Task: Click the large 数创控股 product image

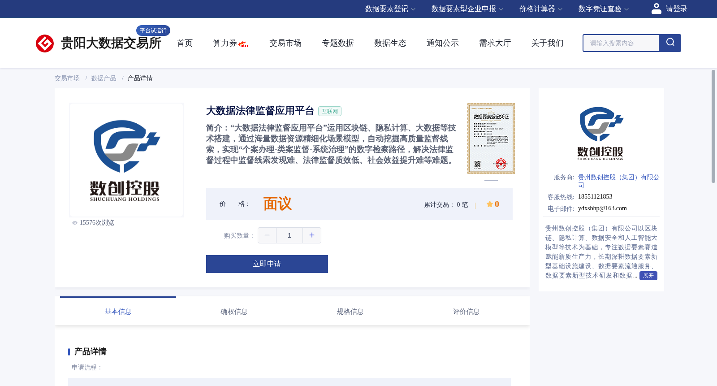Action: [x=126, y=160]
